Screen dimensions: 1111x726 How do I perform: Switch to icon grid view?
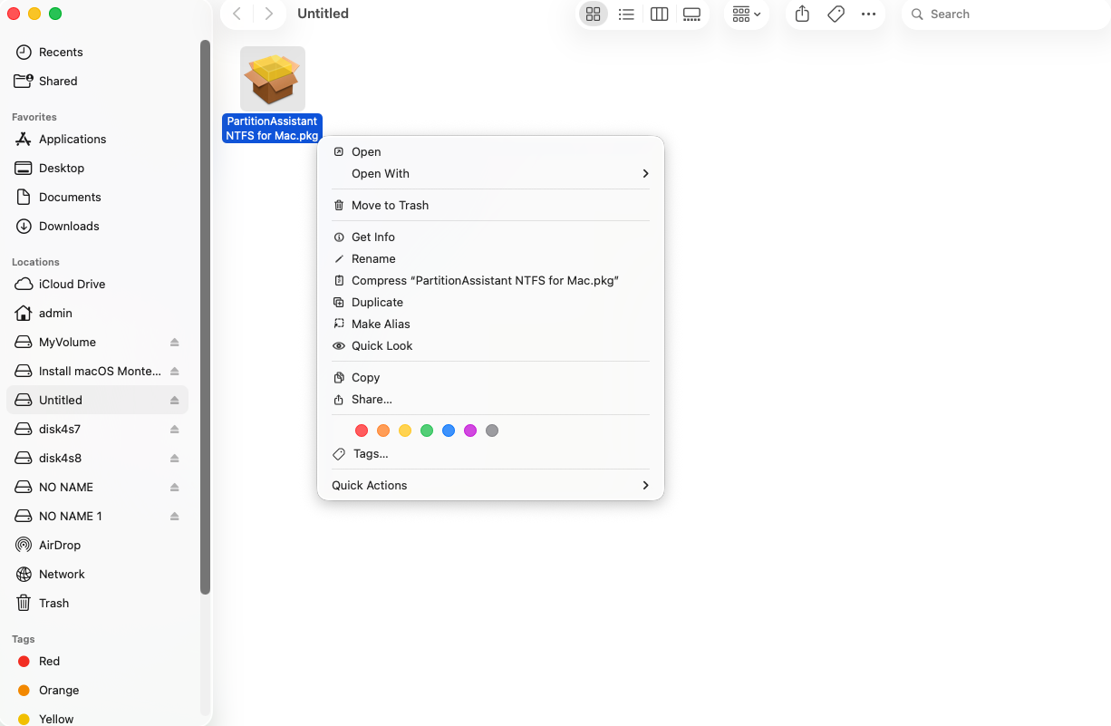point(593,15)
